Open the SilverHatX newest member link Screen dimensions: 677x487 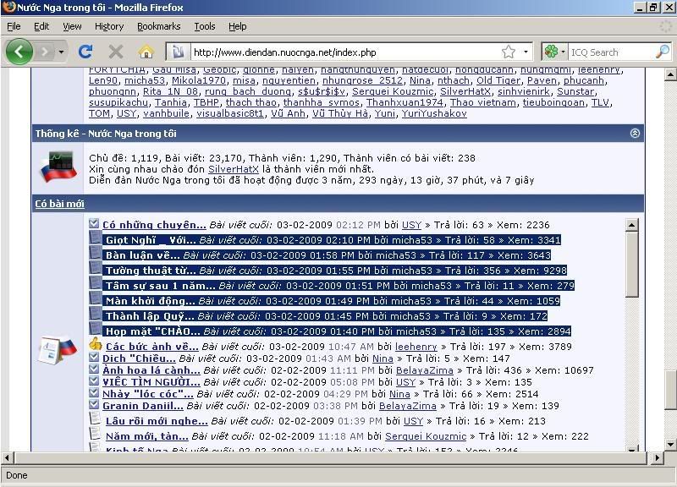click(x=233, y=169)
